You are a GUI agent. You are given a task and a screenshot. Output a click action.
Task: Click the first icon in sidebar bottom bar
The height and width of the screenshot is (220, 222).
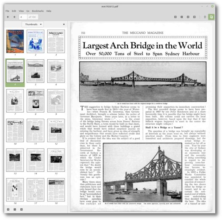click(8, 209)
